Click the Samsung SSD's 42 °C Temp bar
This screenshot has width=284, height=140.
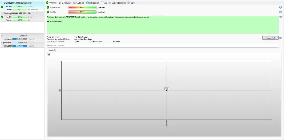20,20
